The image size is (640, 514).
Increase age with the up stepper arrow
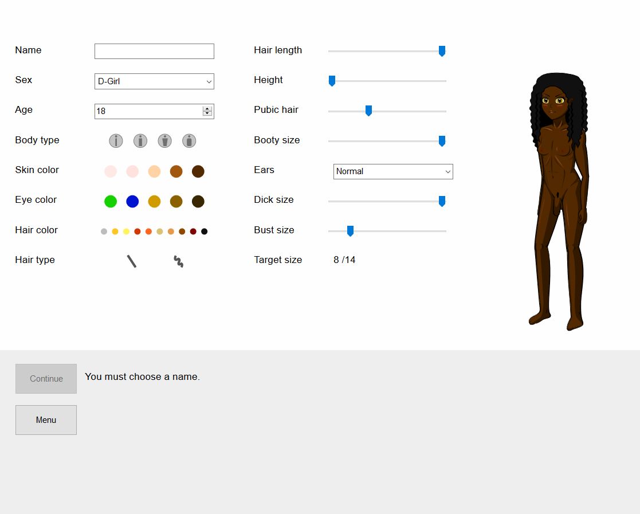[x=207, y=108]
